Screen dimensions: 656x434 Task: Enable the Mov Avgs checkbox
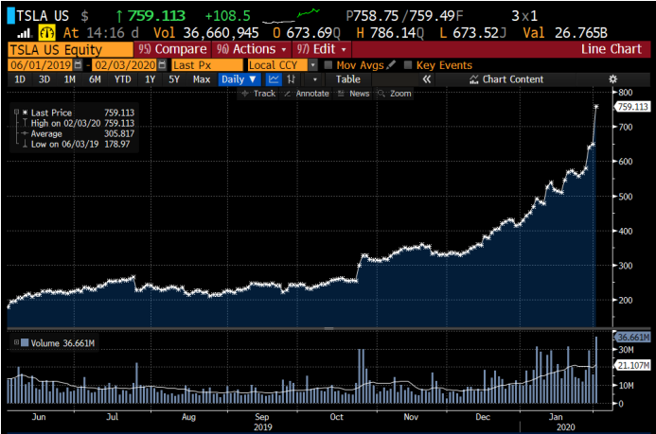328,65
